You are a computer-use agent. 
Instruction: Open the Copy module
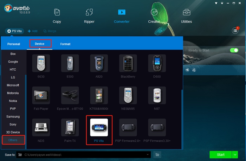(x=57, y=16)
